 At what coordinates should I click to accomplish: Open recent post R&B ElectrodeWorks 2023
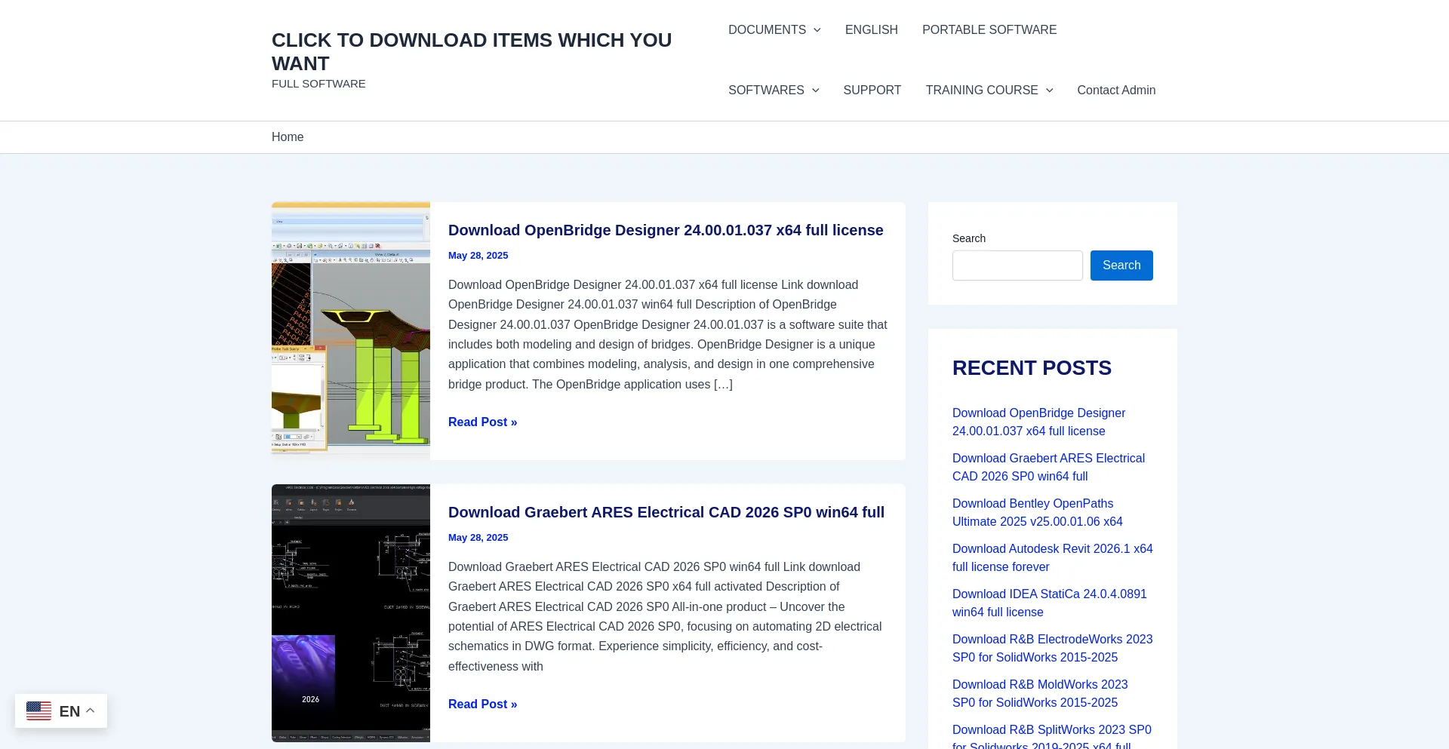(1053, 649)
